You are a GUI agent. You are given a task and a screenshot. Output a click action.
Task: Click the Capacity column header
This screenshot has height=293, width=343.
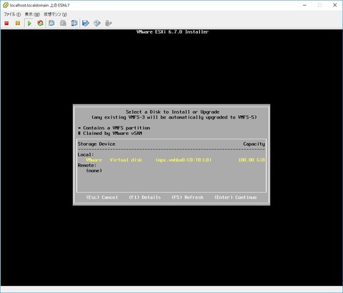(x=254, y=144)
